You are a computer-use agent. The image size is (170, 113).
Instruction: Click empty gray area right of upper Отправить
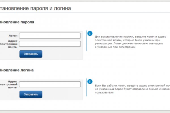click(x=62, y=54)
